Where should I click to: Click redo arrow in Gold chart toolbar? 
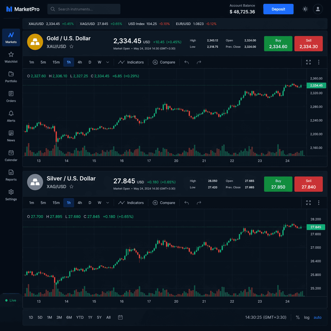[199, 62]
